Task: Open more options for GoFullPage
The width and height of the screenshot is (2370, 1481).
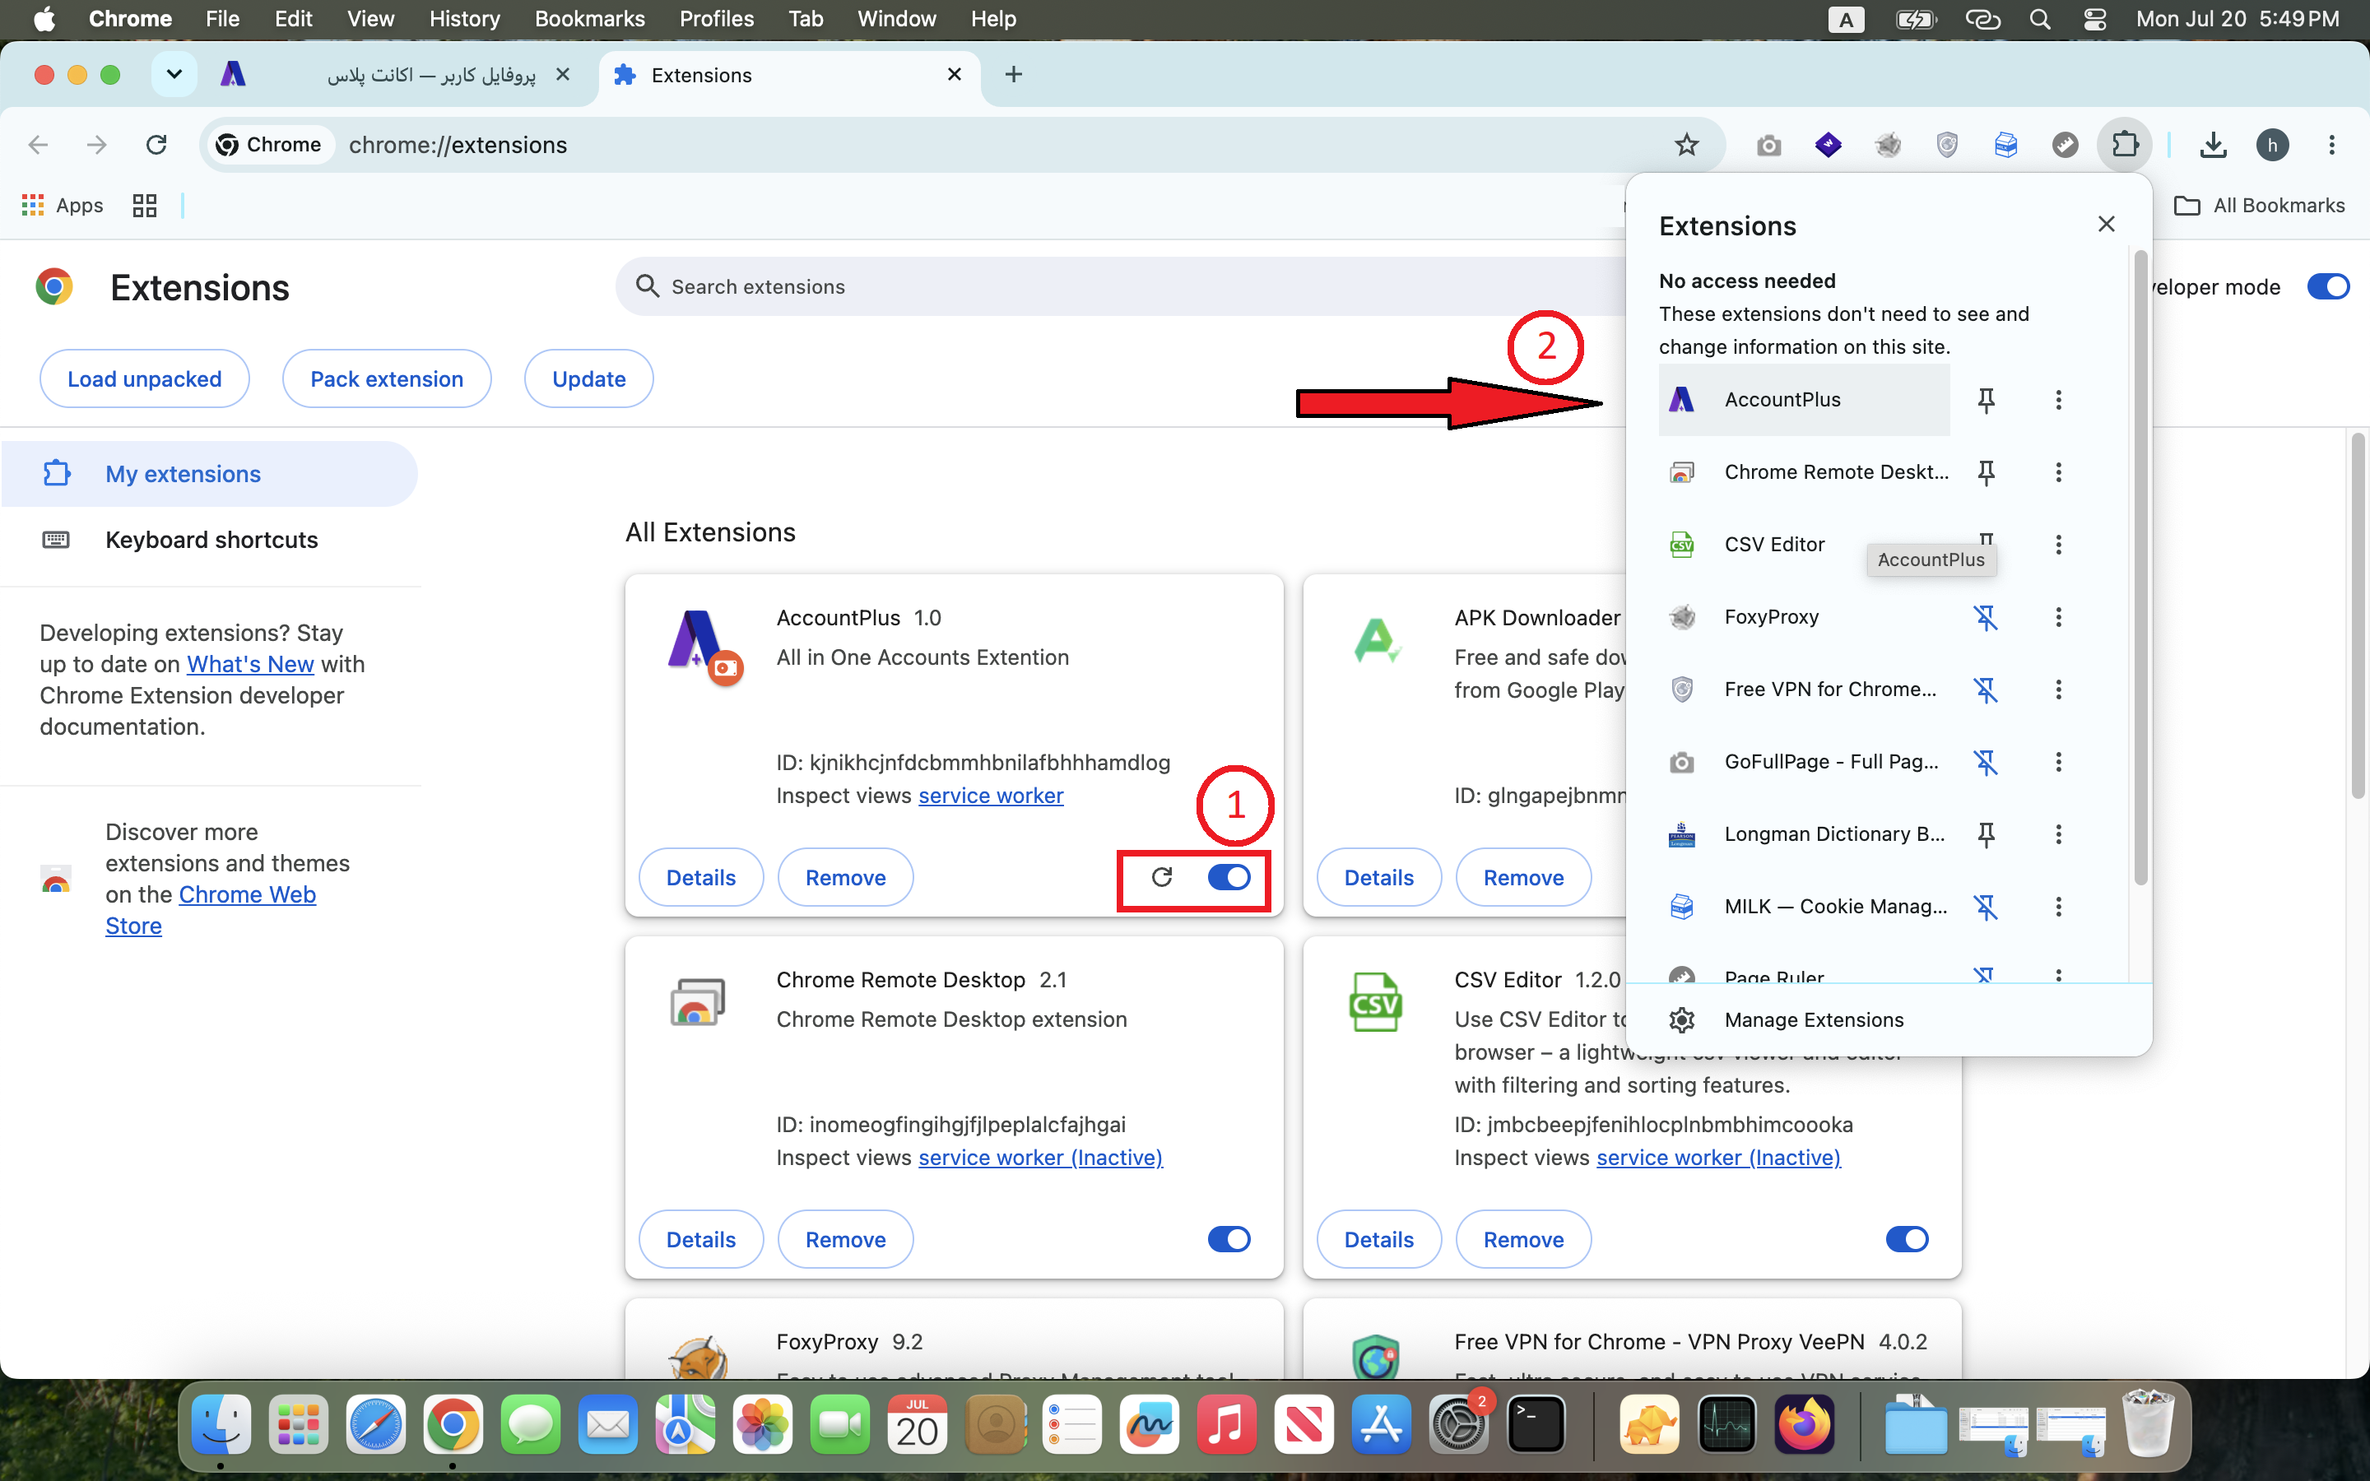Action: (2059, 762)
